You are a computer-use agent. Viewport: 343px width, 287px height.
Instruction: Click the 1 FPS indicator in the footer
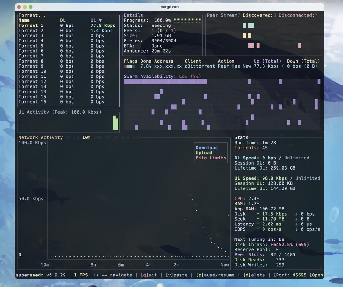coord(81,275)
